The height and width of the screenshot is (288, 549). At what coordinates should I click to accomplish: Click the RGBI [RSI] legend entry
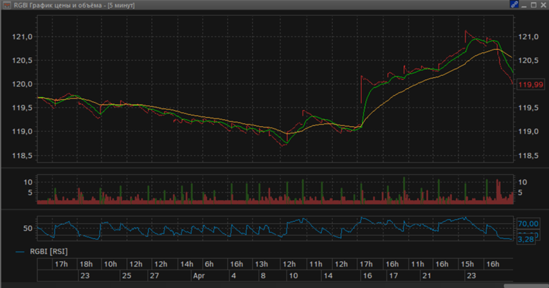tap(42, 251)
